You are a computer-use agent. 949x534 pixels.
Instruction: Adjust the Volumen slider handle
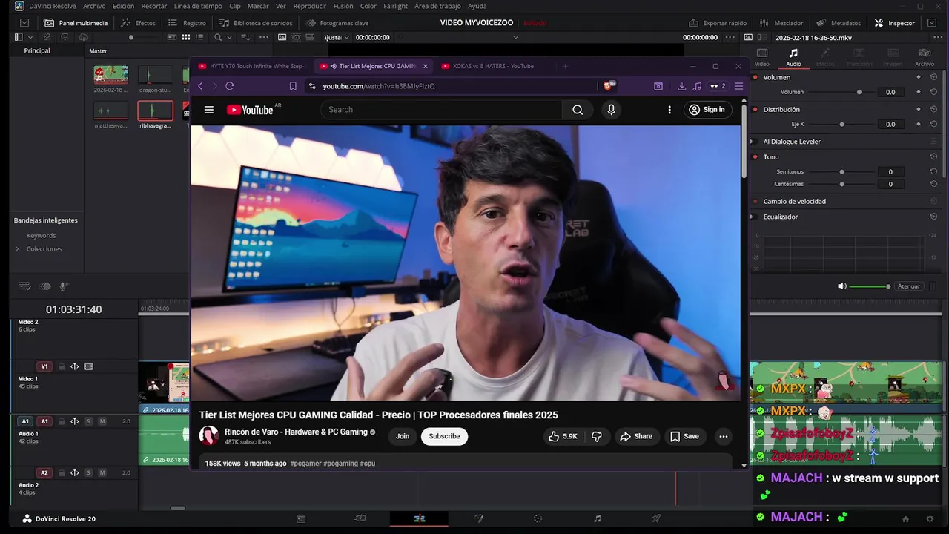pyautogui.click(x=859, y=92)
